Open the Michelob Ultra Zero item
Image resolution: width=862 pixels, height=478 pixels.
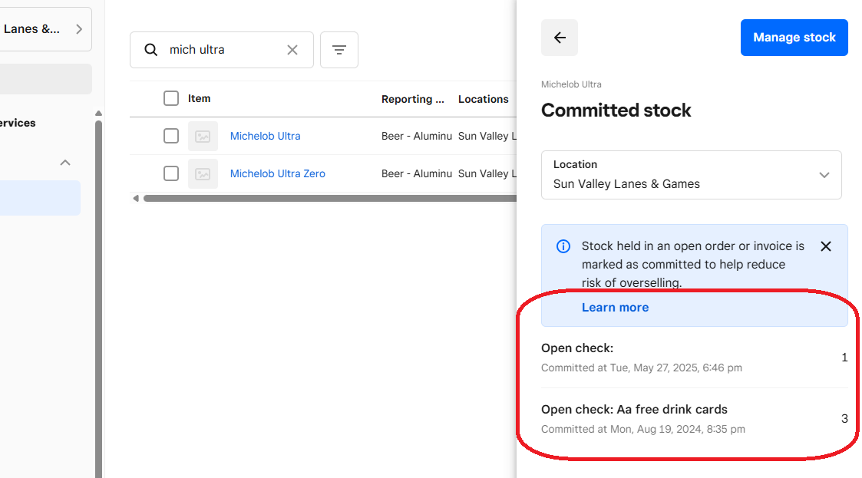click(x=278, y=173)
